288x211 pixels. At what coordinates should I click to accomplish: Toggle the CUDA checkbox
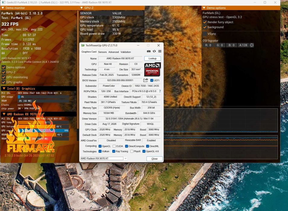click(114, 146)
